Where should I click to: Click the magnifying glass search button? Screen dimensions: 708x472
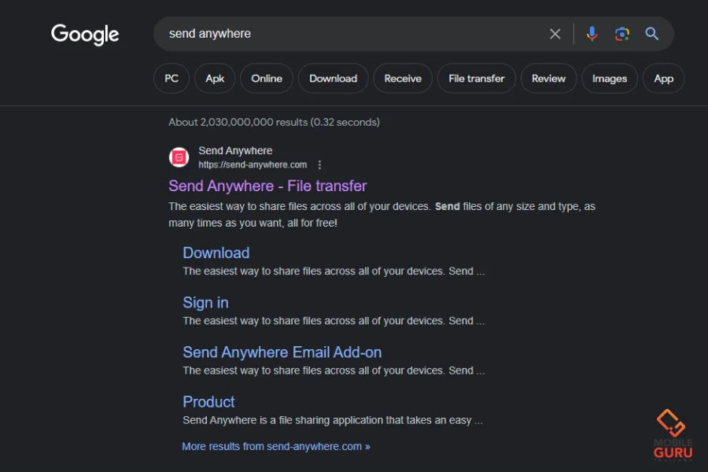(x=651, y=34)
